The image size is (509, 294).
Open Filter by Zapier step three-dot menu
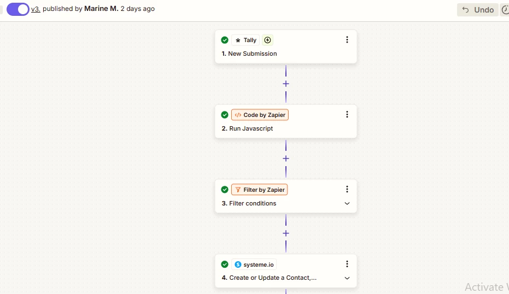(x=347, y=189)
